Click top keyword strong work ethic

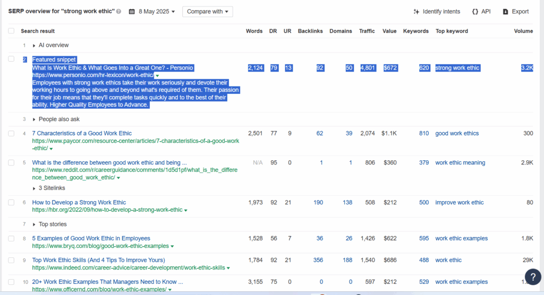(x=457, y=67)
